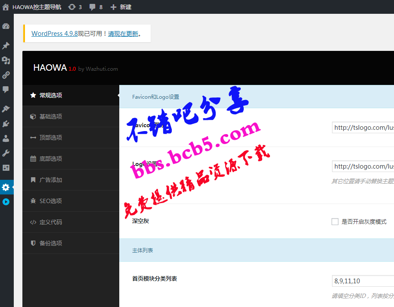Image resolution: width=394 pixels, height=307 pixels.
Task: Click the bookmark icon beside 广告添加
Action: click(33, 180)
